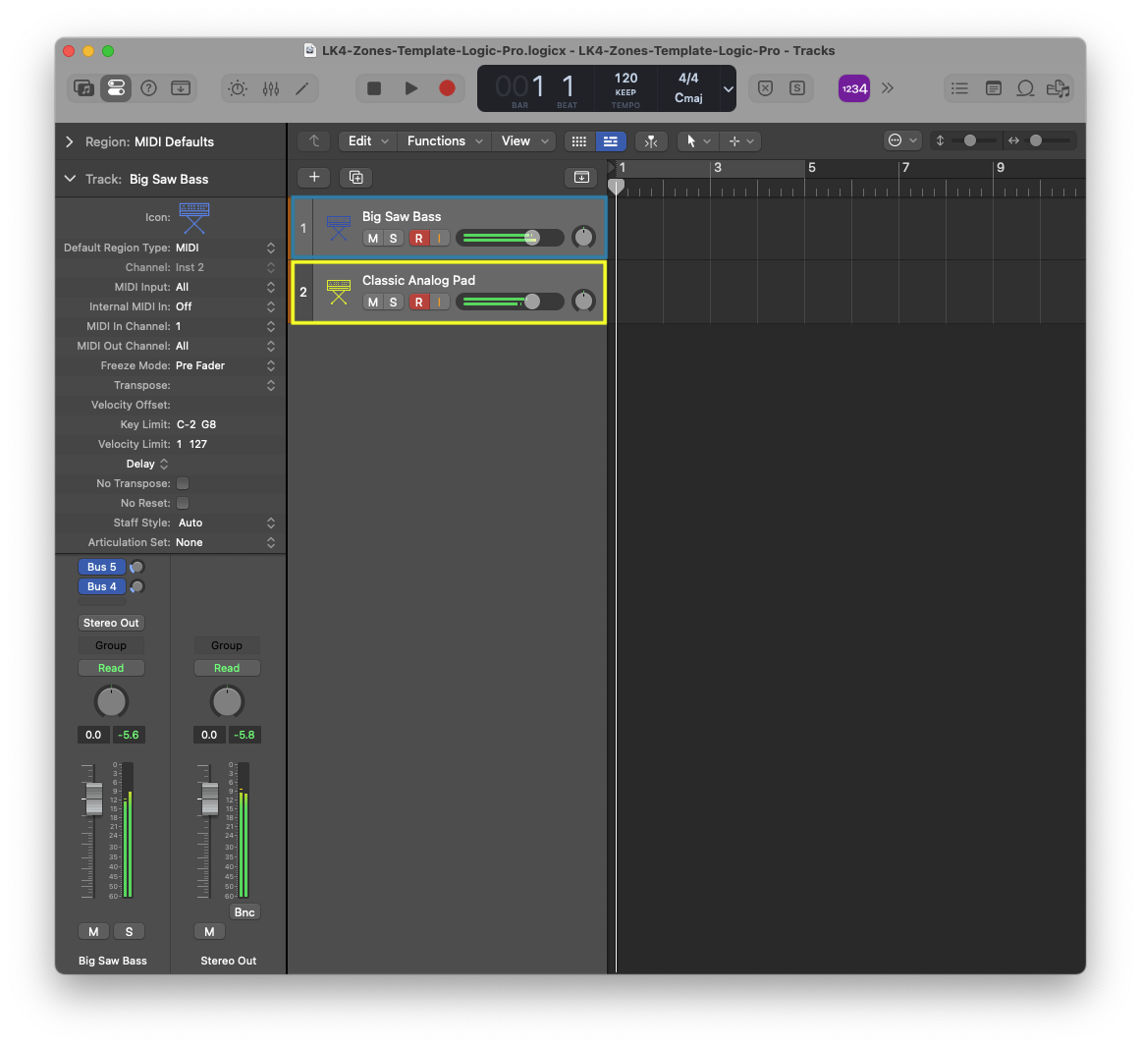This screenshot has height=1047, width=1141.
Task: Enable the No Transpose checkbox
Action: click(183, 483)
